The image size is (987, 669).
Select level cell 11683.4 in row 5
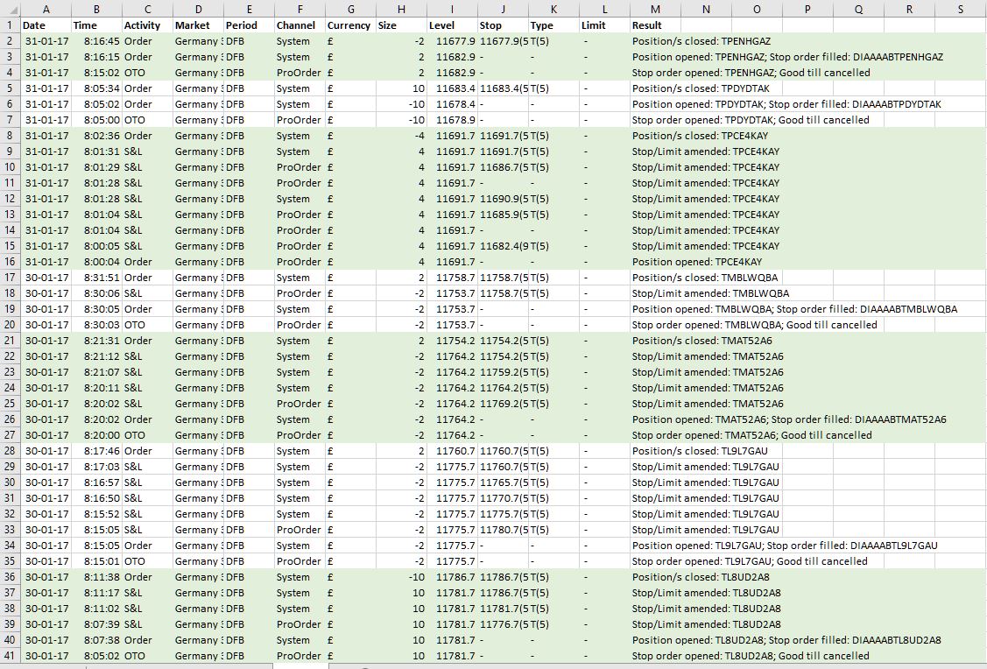(452, 88)
